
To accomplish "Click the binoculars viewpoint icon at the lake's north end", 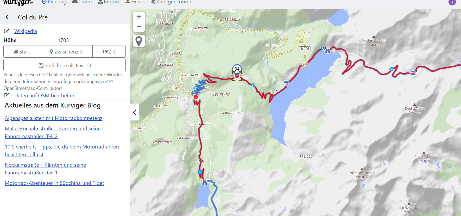I will 327,51.
